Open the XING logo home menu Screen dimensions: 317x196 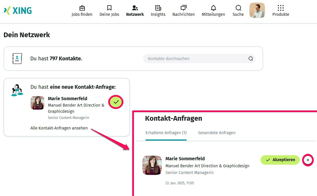pos(18,10)
